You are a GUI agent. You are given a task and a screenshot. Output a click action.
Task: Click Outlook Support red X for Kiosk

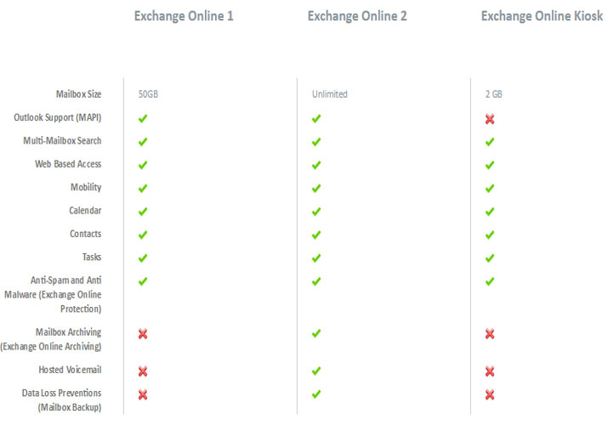pos(490,119)
